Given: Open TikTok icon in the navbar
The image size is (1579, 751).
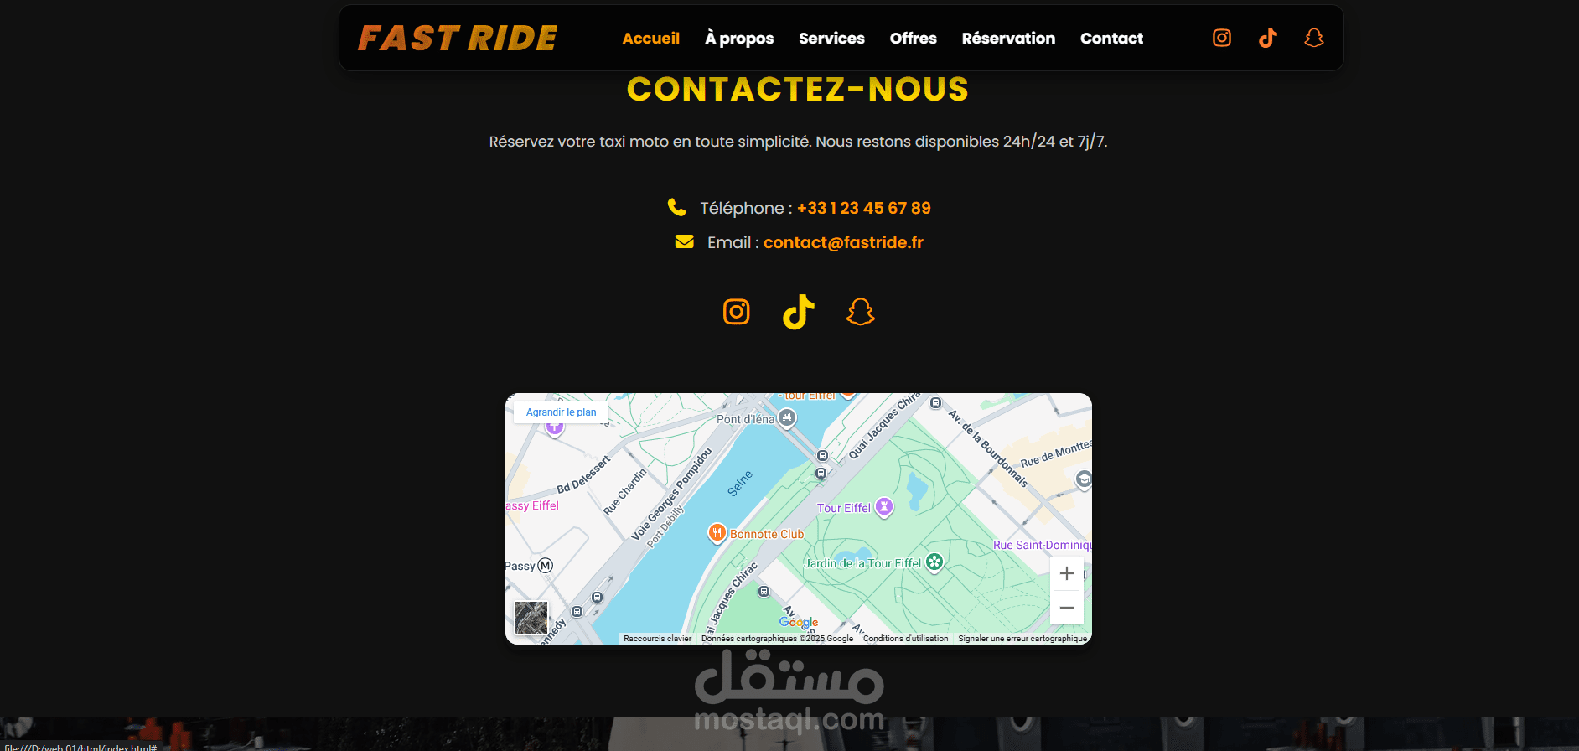Looking at the screenshot, I should [1268, 38].
